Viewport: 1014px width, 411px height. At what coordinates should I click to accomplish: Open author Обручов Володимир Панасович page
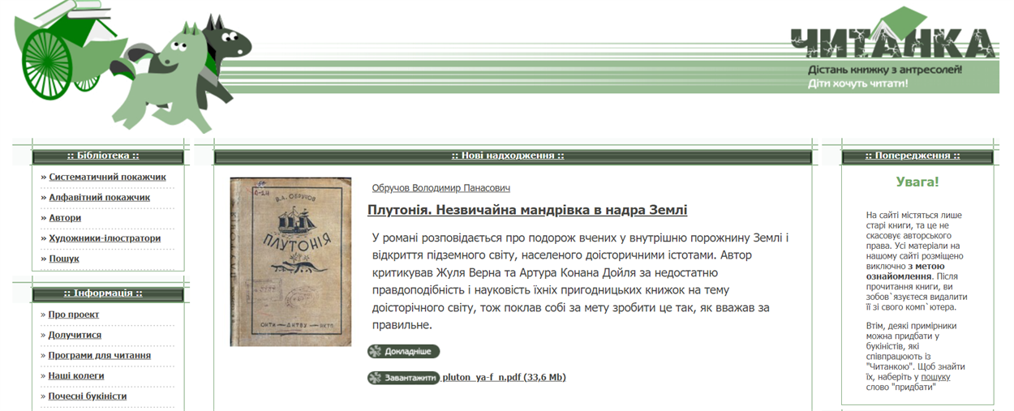pyautogui.click(x=440, y=188)
